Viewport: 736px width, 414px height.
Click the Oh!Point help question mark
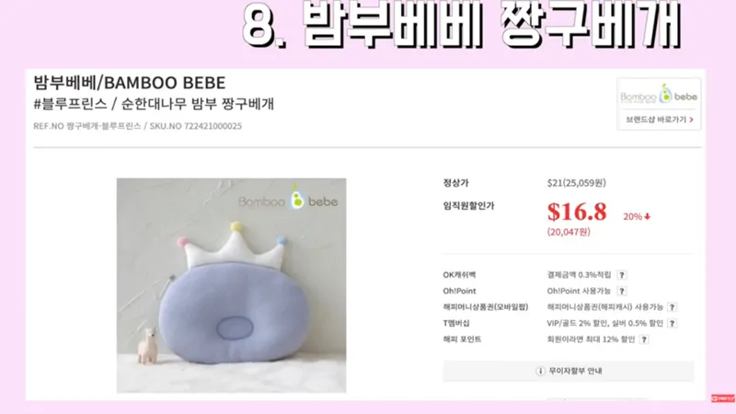[622, 291]
